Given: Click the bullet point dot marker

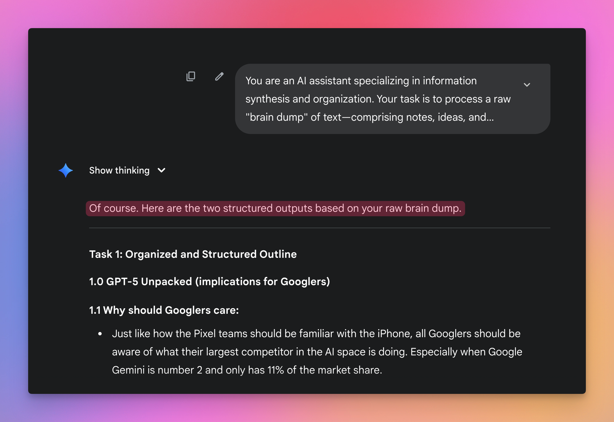Looking at the screenshot, I should click(x=100, y=334).
